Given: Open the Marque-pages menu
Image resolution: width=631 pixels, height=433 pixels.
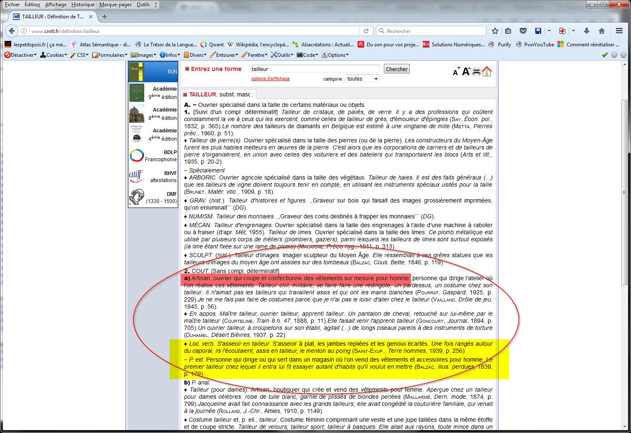Looking at the screenshot, I should (x=115, y=5).
